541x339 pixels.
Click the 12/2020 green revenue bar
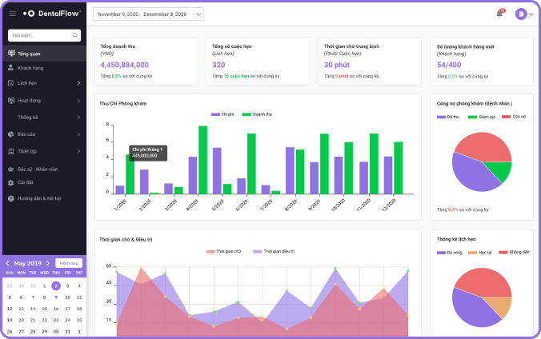(x=399, y=168)
